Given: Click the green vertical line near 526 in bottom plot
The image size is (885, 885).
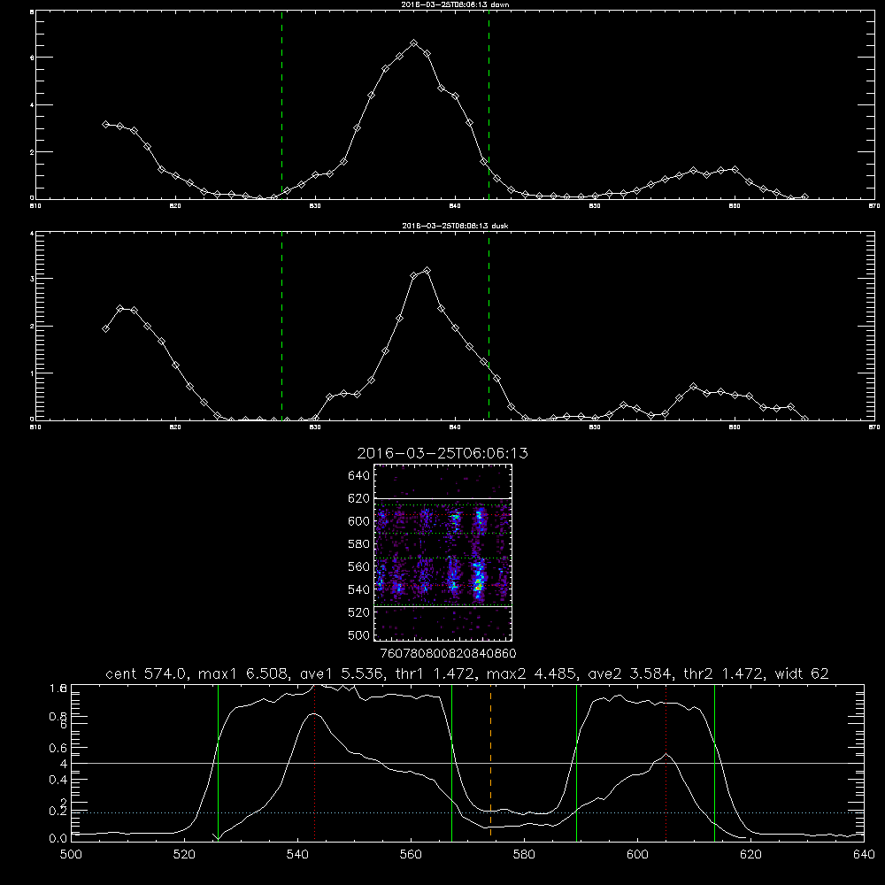Looking at the screenshot, I should coord(218,763).
